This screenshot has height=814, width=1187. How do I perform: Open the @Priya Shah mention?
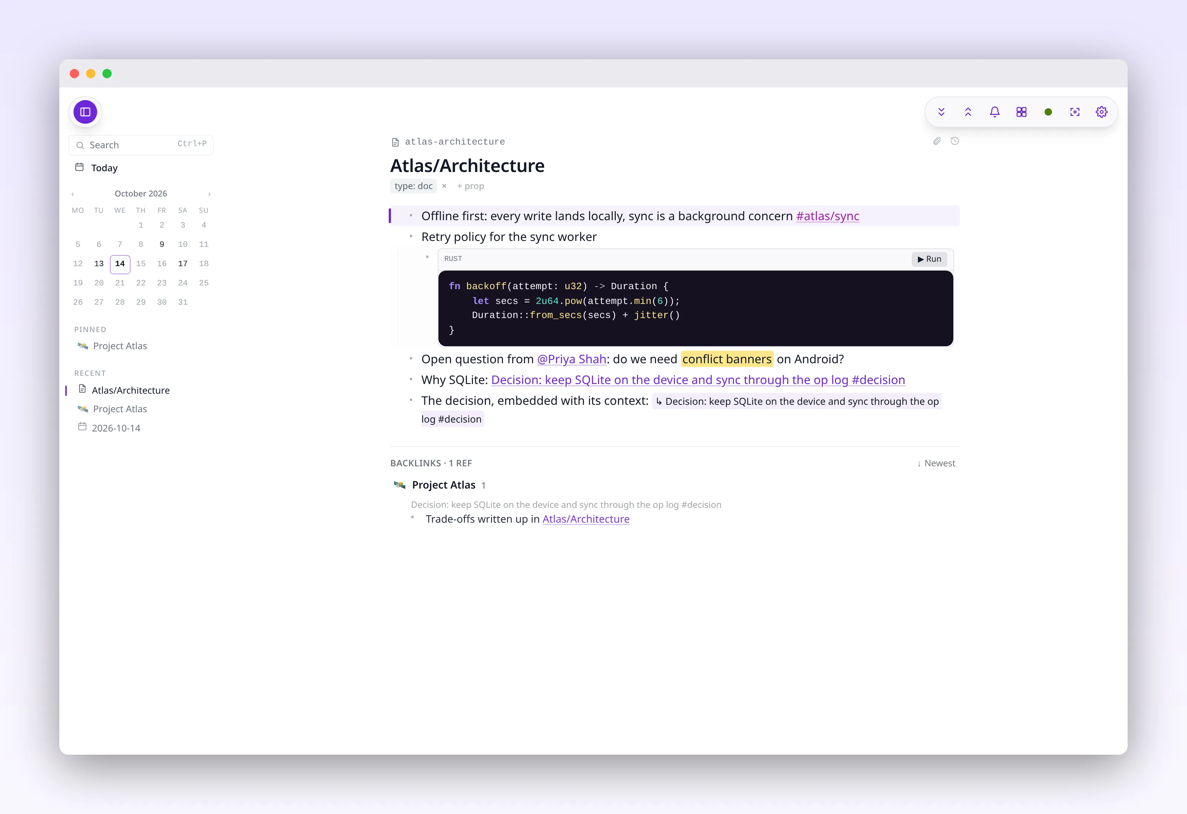[x=572, y=359]
